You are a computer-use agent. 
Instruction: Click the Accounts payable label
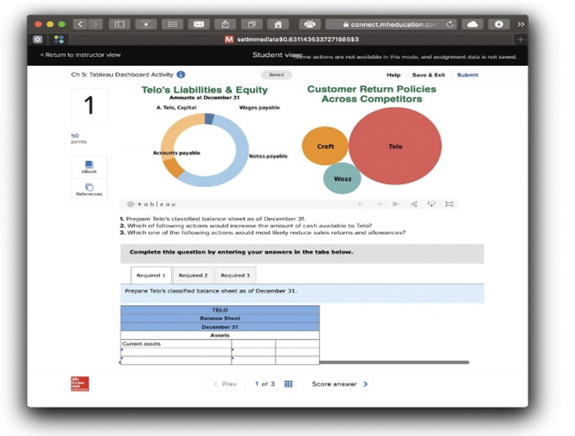(x=176, y=153)
